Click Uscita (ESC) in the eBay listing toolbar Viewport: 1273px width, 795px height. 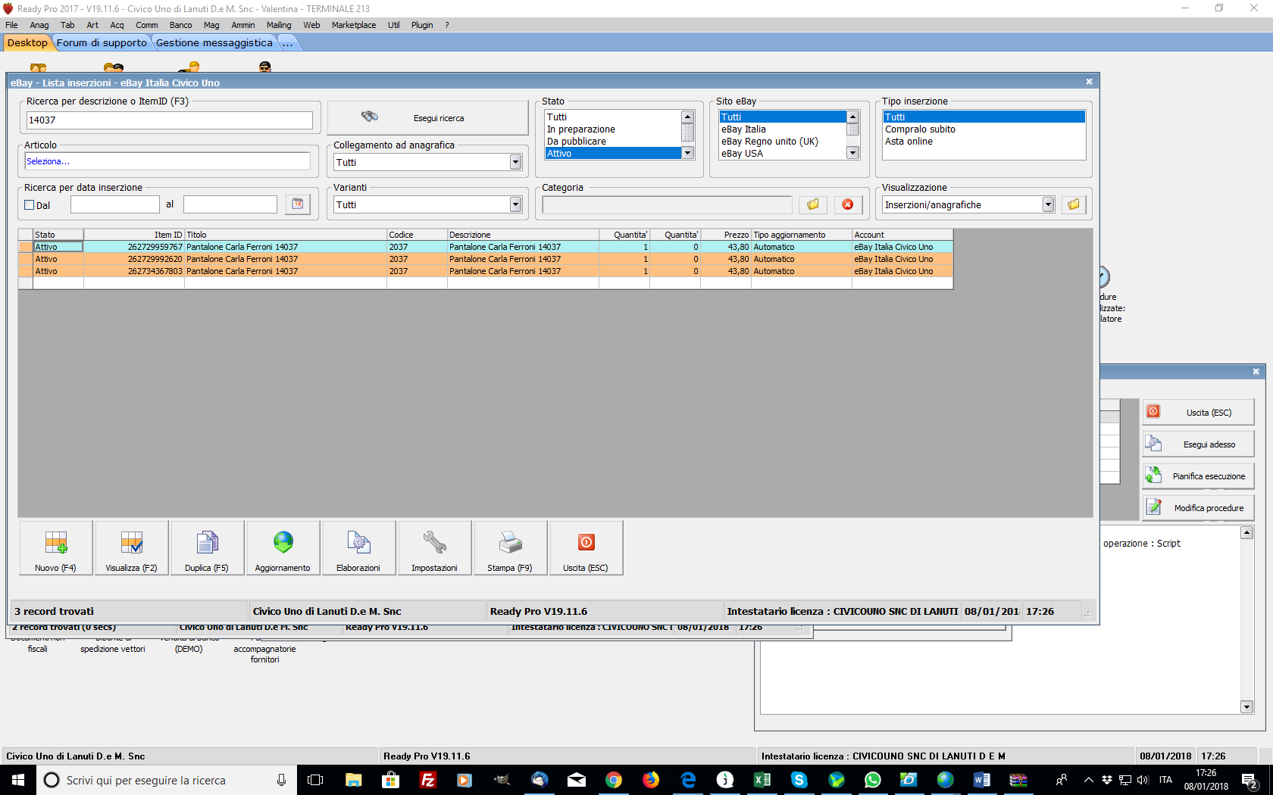[586, 547]
